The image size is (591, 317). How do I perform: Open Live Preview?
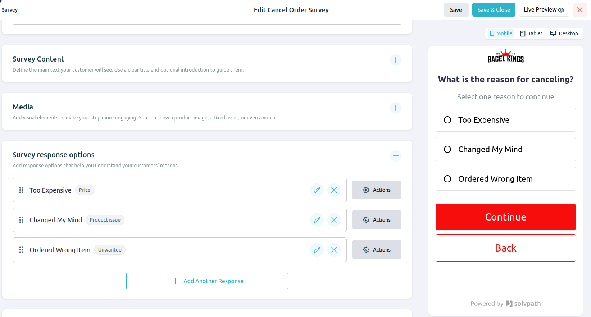click(544, 10)
